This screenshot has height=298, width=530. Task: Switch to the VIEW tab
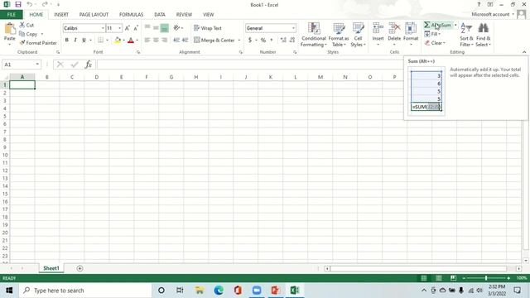click(x=208, y=15)
